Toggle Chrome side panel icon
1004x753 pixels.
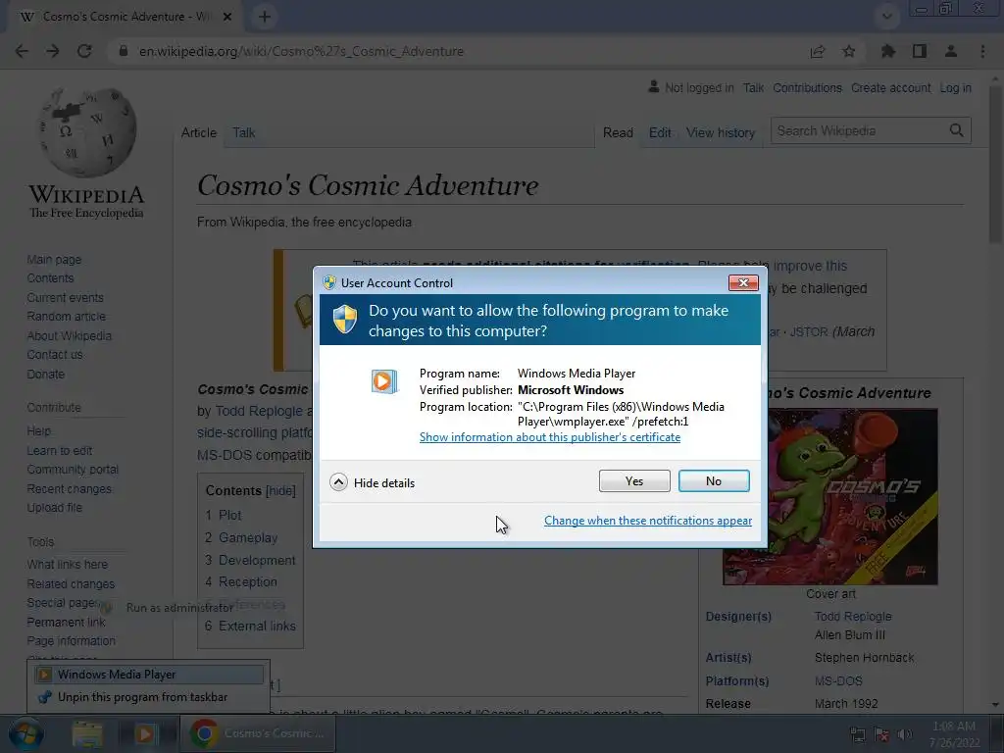(x=920, y=51)
